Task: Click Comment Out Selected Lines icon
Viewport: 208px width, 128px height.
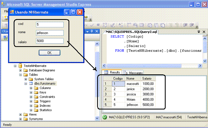Action: pyautogui.click(x=171, y=25)
